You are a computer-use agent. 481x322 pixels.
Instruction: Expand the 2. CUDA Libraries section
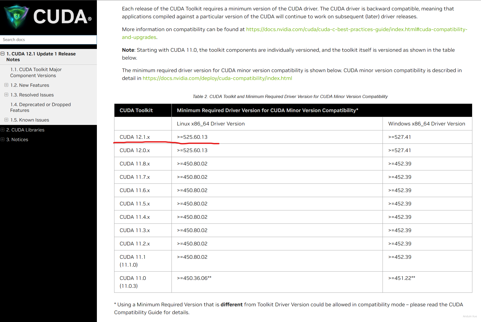click(x=3, y=130)
